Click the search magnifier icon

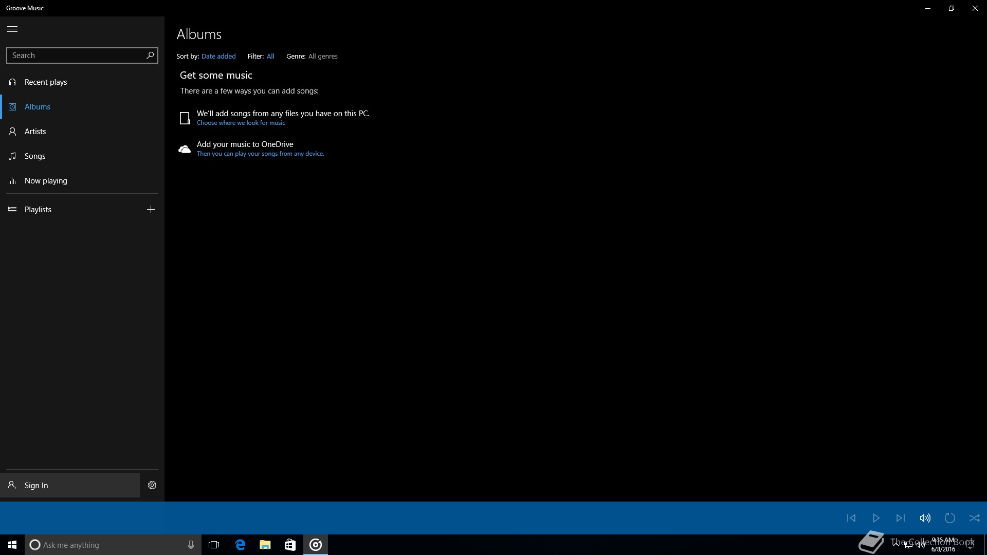(150, 55)
